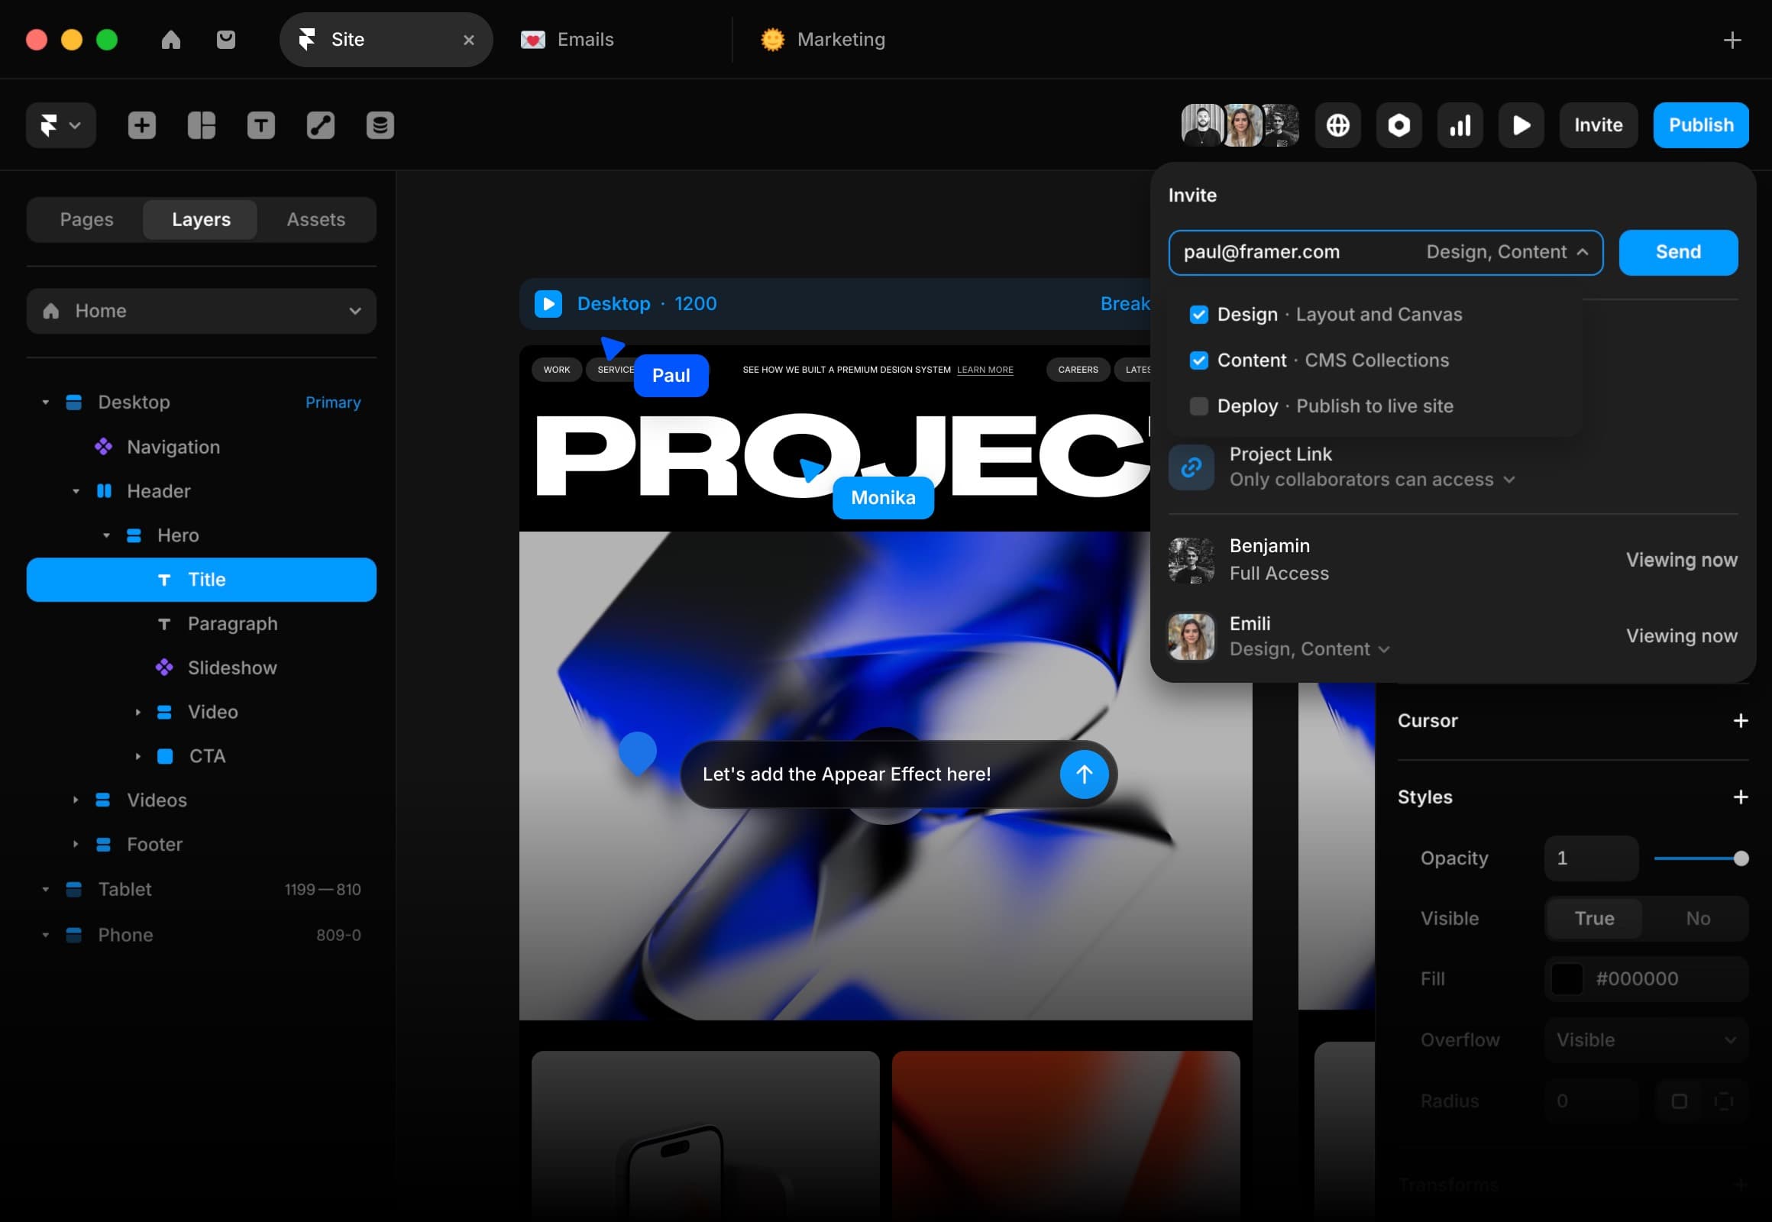The image size is (1772, 1222).
Task: Click the black Fill color swatch
Action: (1567, 978)
